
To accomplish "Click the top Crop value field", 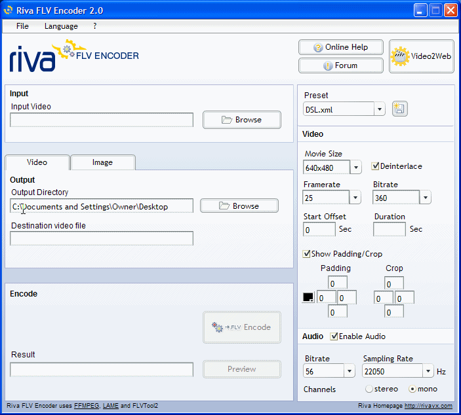I will click(394, 283).
